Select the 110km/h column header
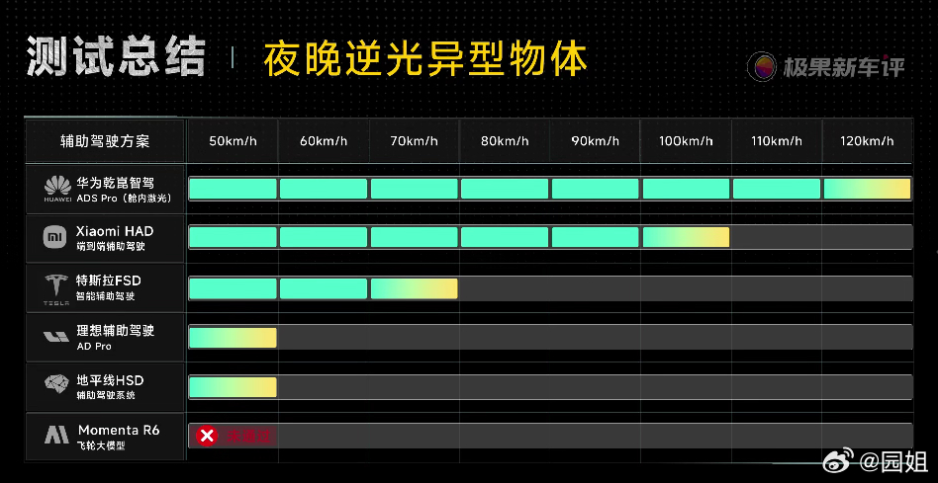 (x=777, y=141)
